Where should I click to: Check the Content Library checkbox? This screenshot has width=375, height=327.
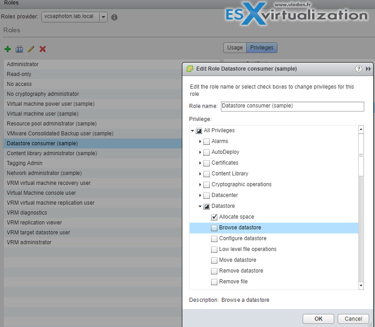(x=207, y=174)
